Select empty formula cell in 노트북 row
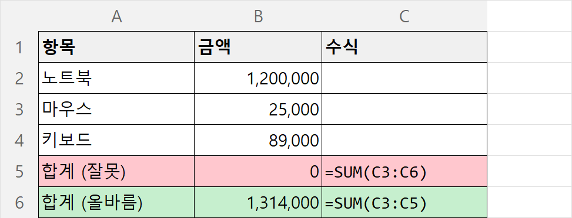The height and width of the screenshot is (218, 572). (x=404, y=78)
